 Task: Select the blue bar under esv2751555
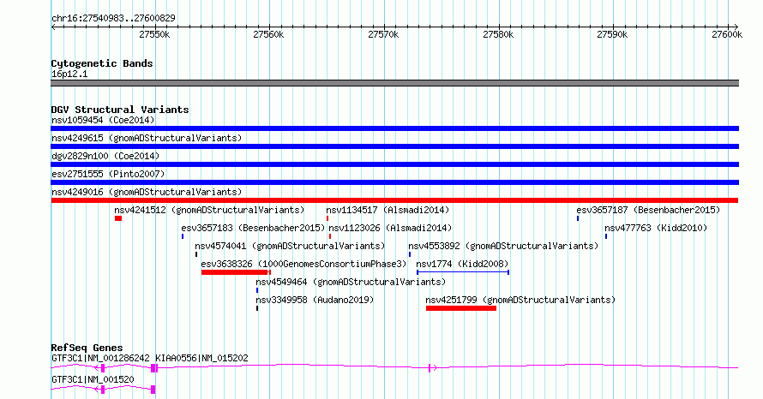(394, 182)
